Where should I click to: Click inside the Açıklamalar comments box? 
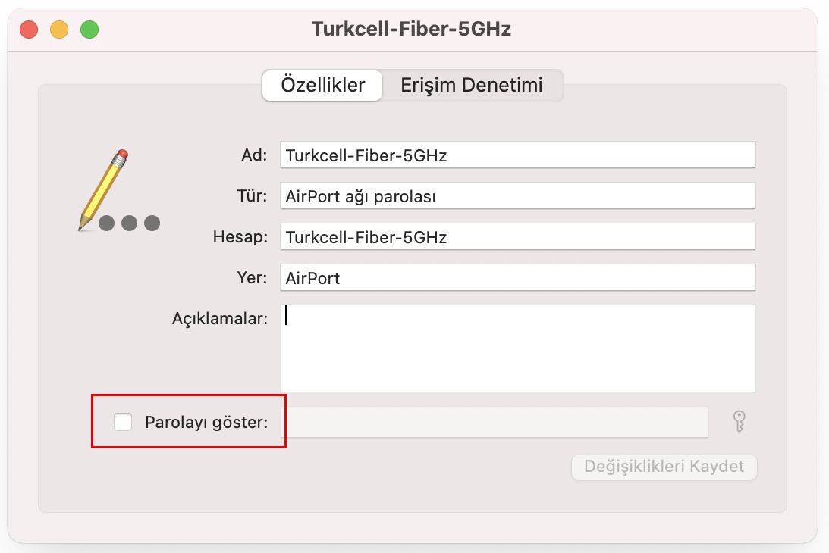(x=517, y=348)
